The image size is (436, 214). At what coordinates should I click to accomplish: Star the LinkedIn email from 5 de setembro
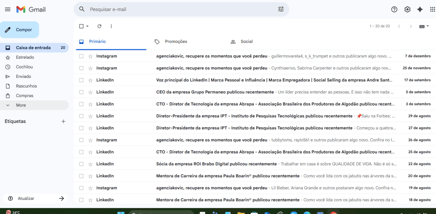pyautogui.click(x=90, y=92)
